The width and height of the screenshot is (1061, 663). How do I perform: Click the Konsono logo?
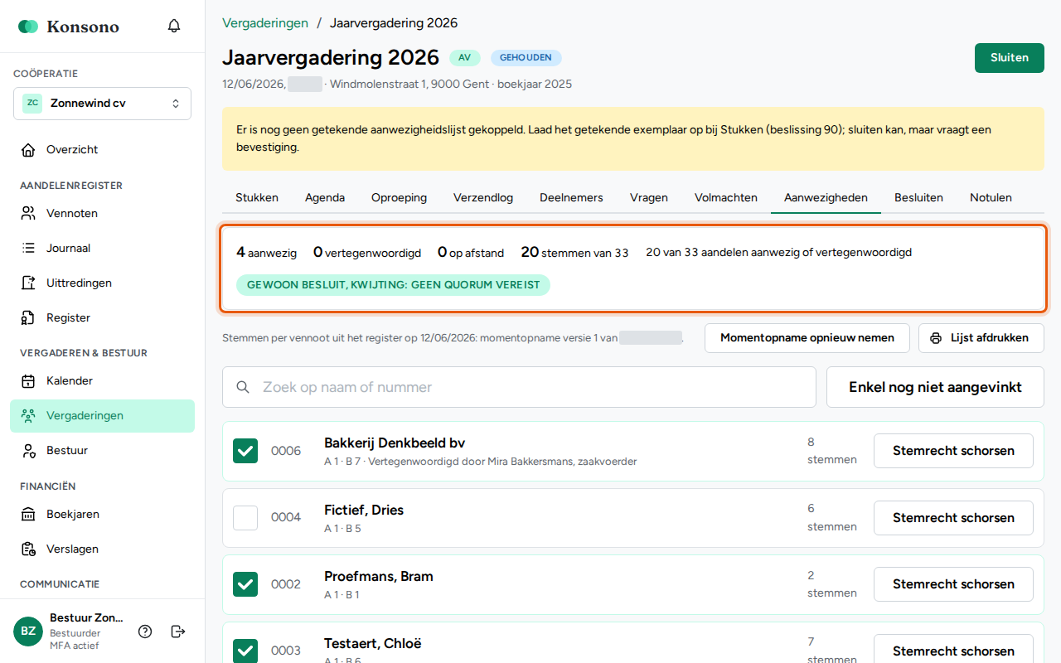pos(69,27)
